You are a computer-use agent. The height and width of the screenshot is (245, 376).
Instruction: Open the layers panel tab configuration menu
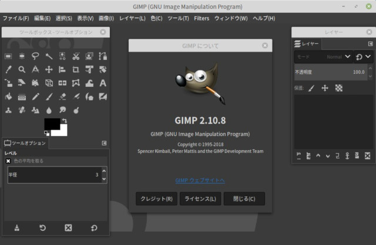370,44
